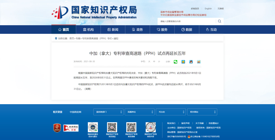Click the 邮箱登录 link
This screenshot has width=275, height=140.
point(195,9)
